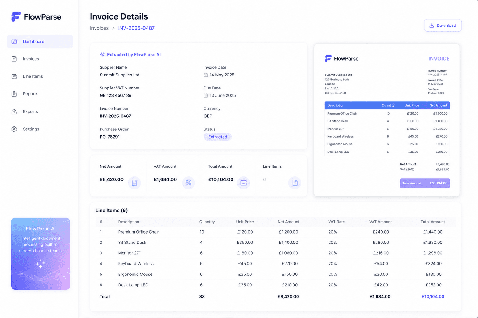Screen dimensions: 478x318
Task: Click the Line Items (6) table heading
Action: (x=111, y=211)
